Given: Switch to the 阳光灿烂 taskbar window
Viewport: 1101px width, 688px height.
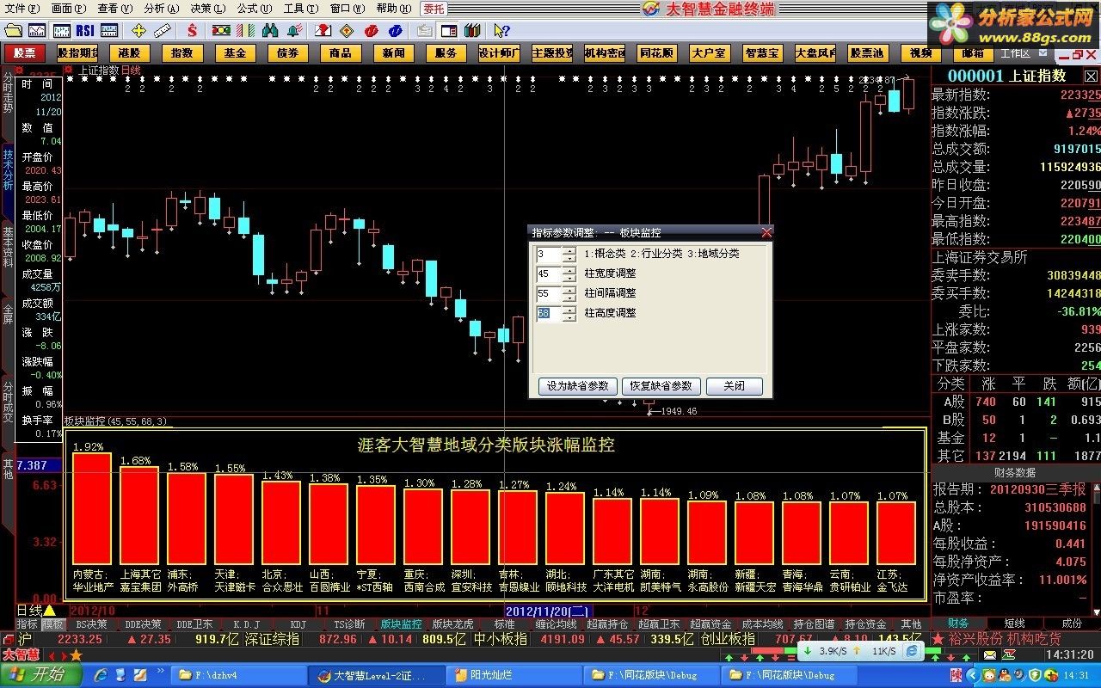Looking at the screenshot, I should [514, 675].
